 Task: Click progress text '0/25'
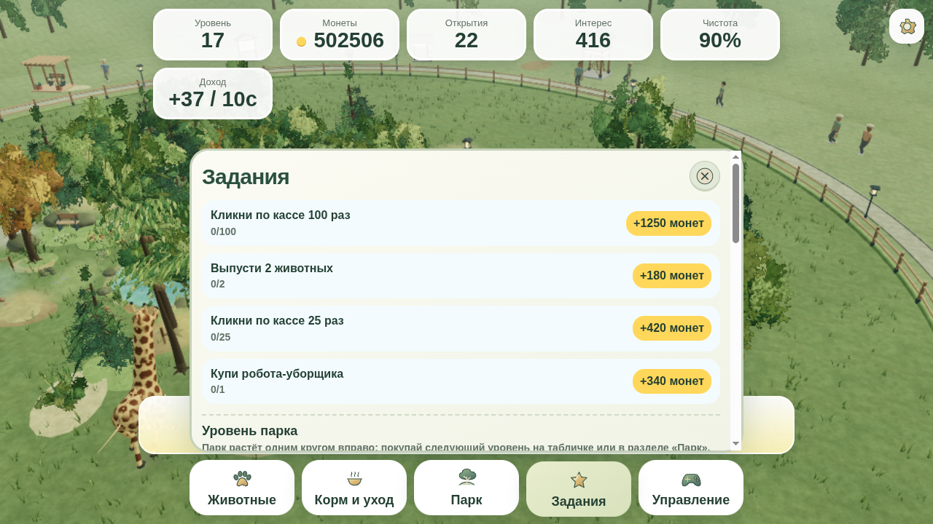click(x=220, y=337)
